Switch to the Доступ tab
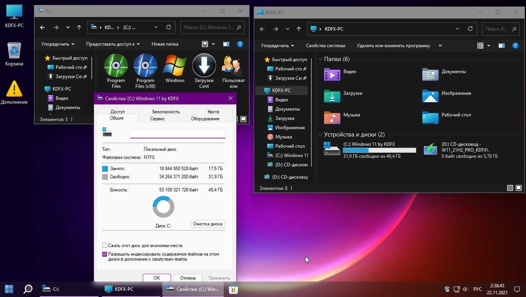This screenshot has width=526, height=297. pos(118,111)
